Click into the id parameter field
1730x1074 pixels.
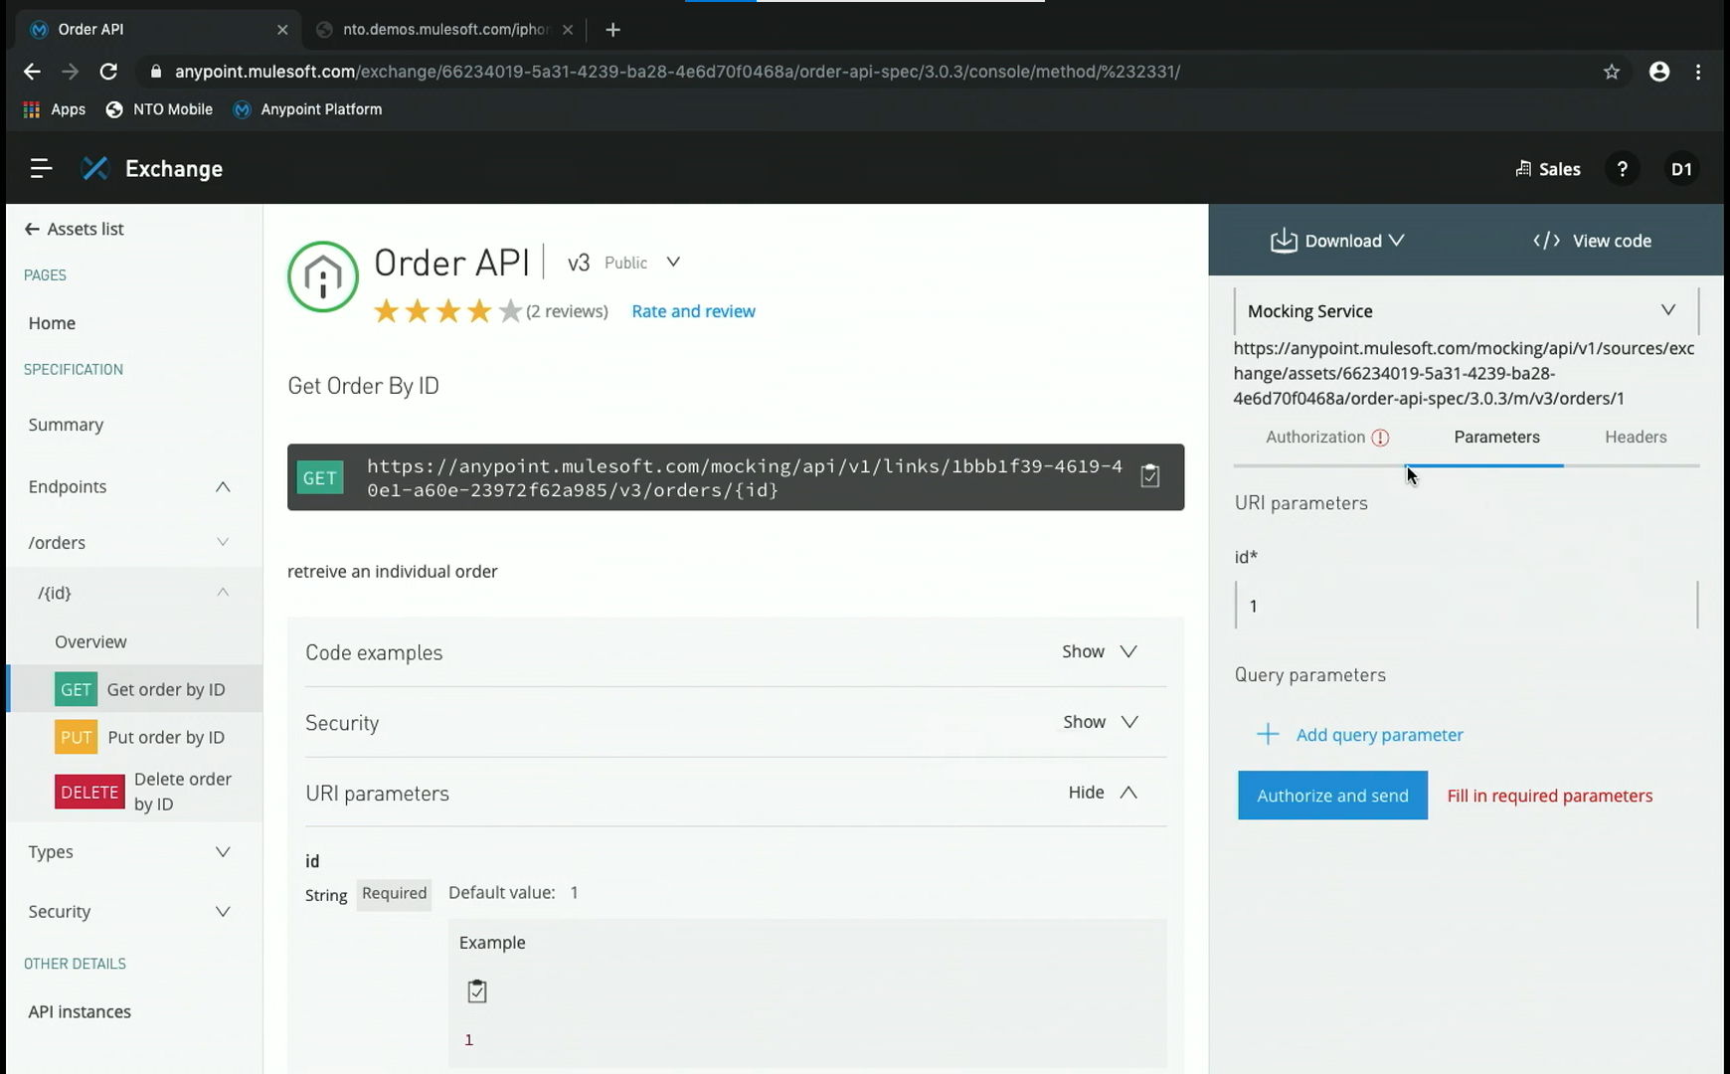pyautogui.click(x=1467, y=606)
